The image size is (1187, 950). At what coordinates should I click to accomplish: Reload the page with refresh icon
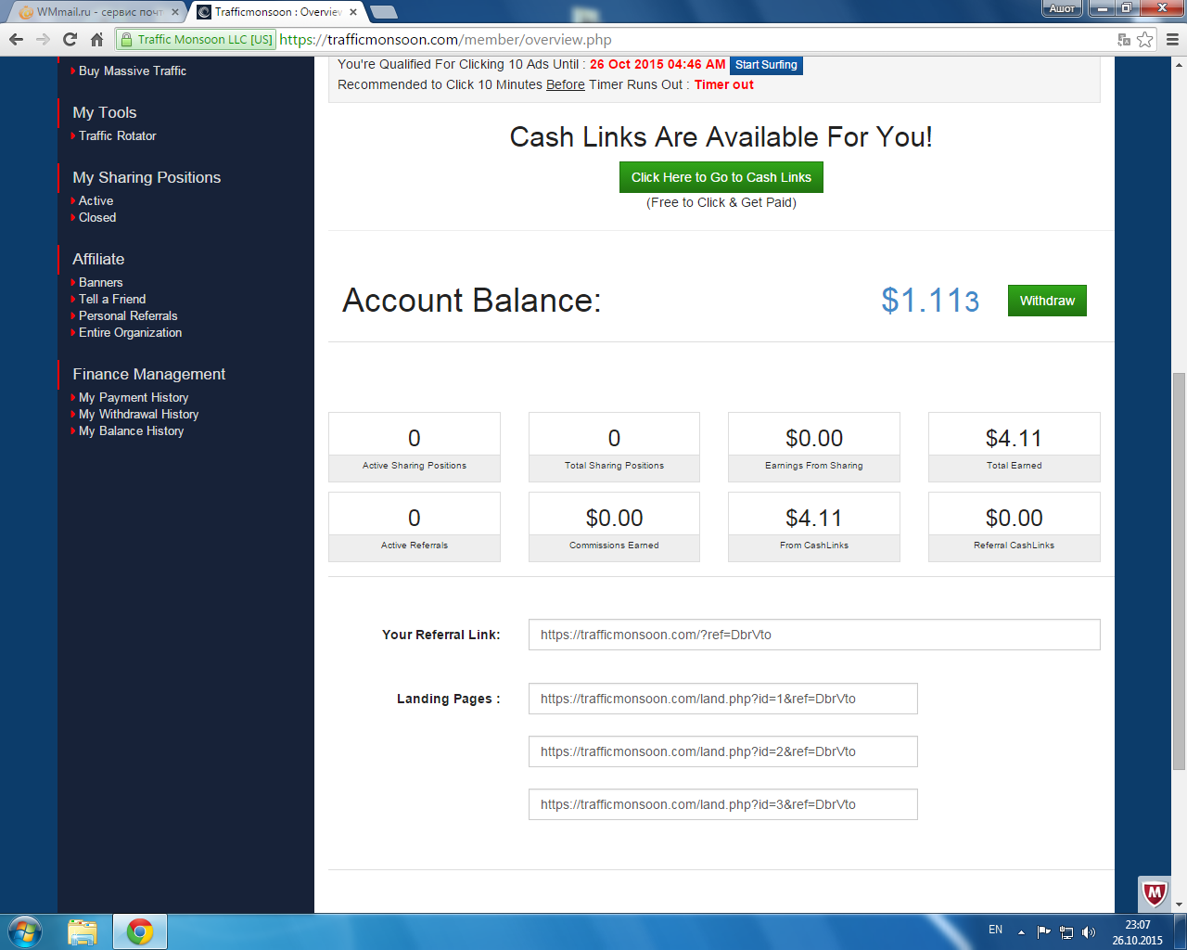(70, 39)
